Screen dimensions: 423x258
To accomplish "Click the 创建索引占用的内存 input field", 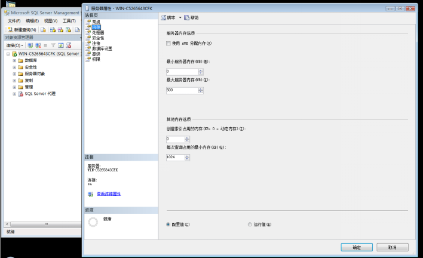I will click(x=175, y=139).
